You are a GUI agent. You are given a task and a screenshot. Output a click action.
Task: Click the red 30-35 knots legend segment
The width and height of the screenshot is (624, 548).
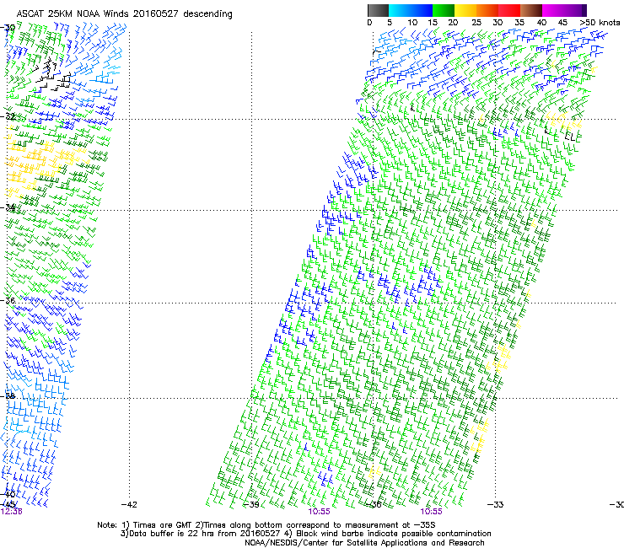coord(509,10)
